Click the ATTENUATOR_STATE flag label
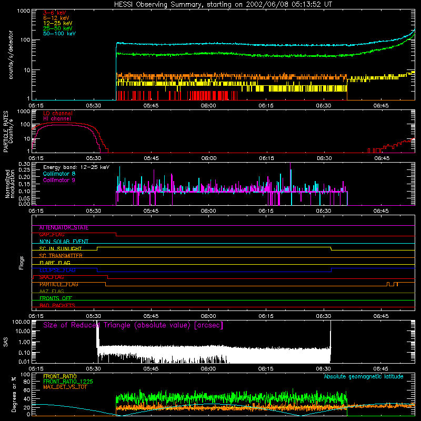421x421 pixels. pyautogui.click(x=64, y=228)
